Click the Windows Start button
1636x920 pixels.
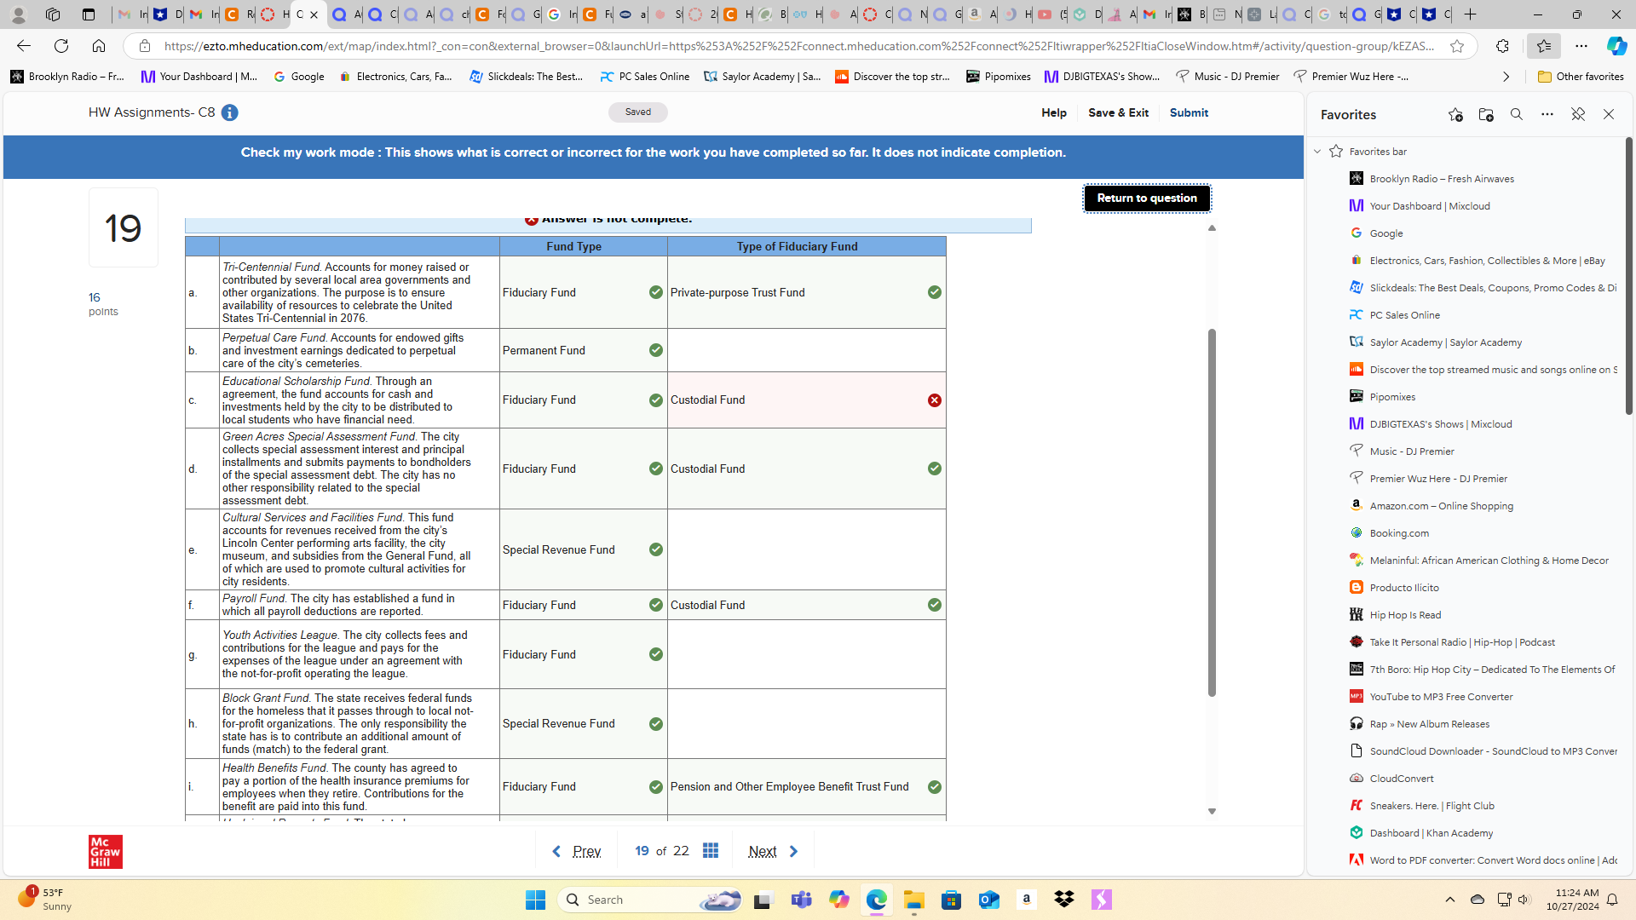pyautogui.click(x=535, y=900)
